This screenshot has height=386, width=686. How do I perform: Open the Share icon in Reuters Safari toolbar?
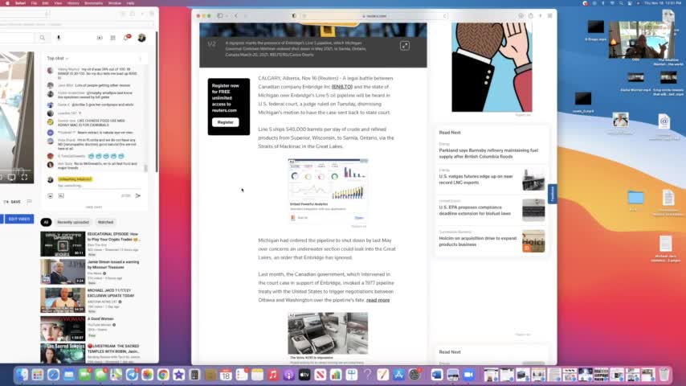[x=531, y=16]
